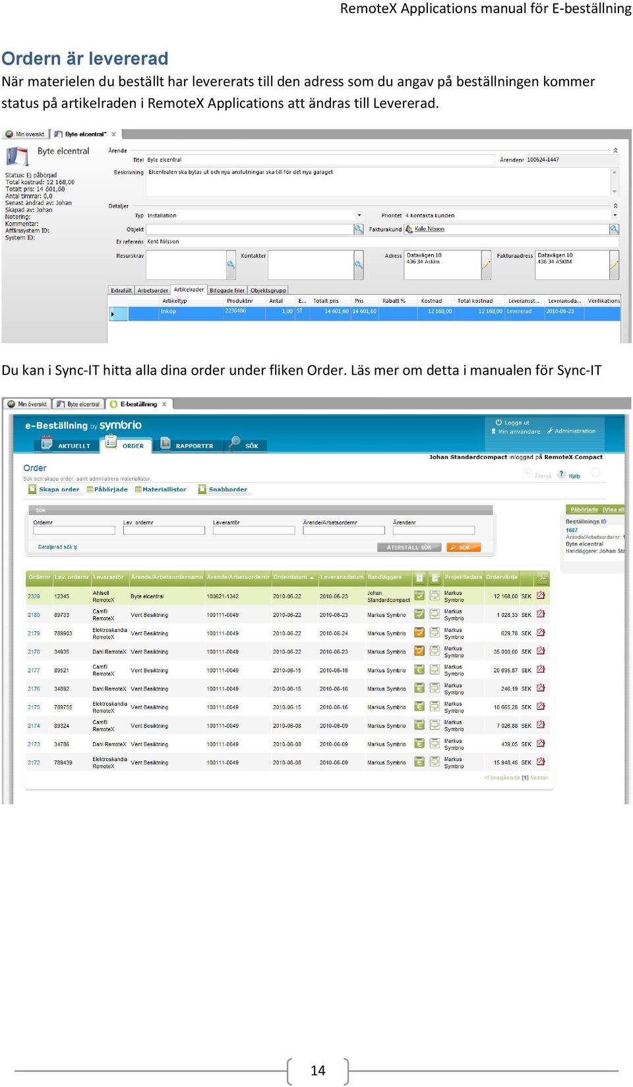
Task: Close the Byte elcentral tab in top window
Action: pyautogui.click(x=113, y=134)
